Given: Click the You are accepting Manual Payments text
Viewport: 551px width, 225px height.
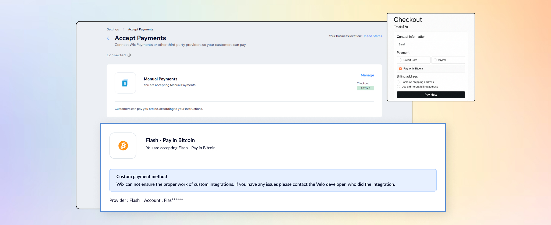Looking at the screenshot, I should click(x=169, y=85).
